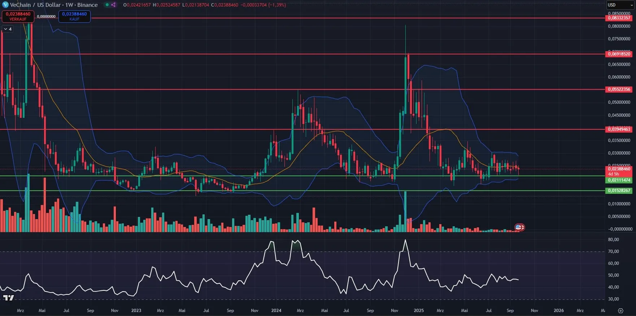Viewport: 636px width, 316px height.
Task: Click the 2026 label on time axis
Action: (558, 311)
